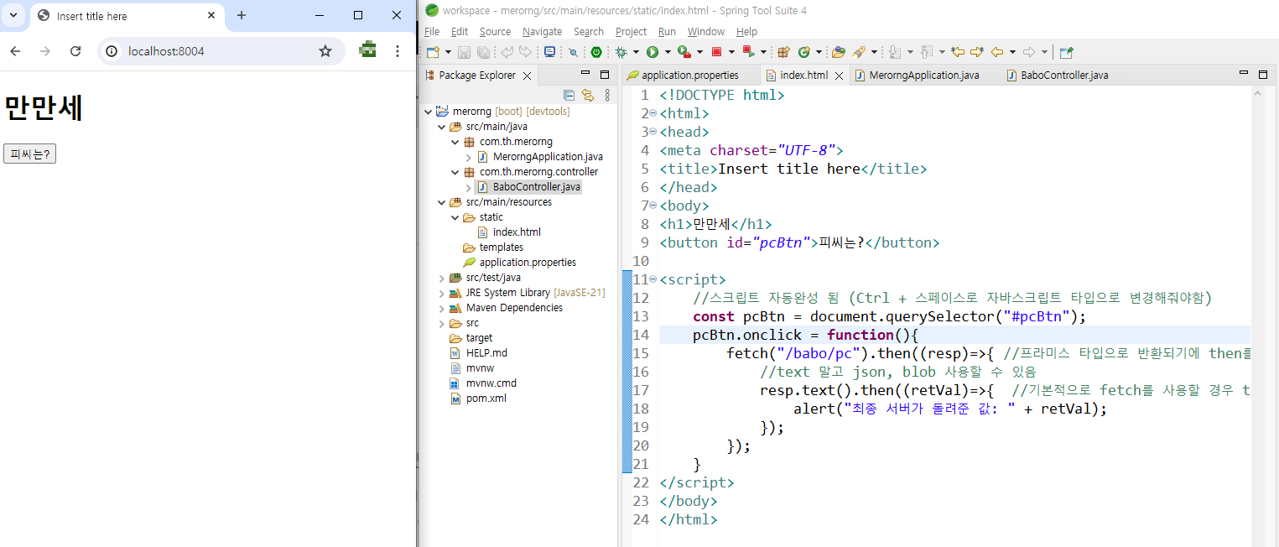Screen dimensions: 1279x547
Task: Collapse the src/main/java folder
Action: tap(442, 127)
